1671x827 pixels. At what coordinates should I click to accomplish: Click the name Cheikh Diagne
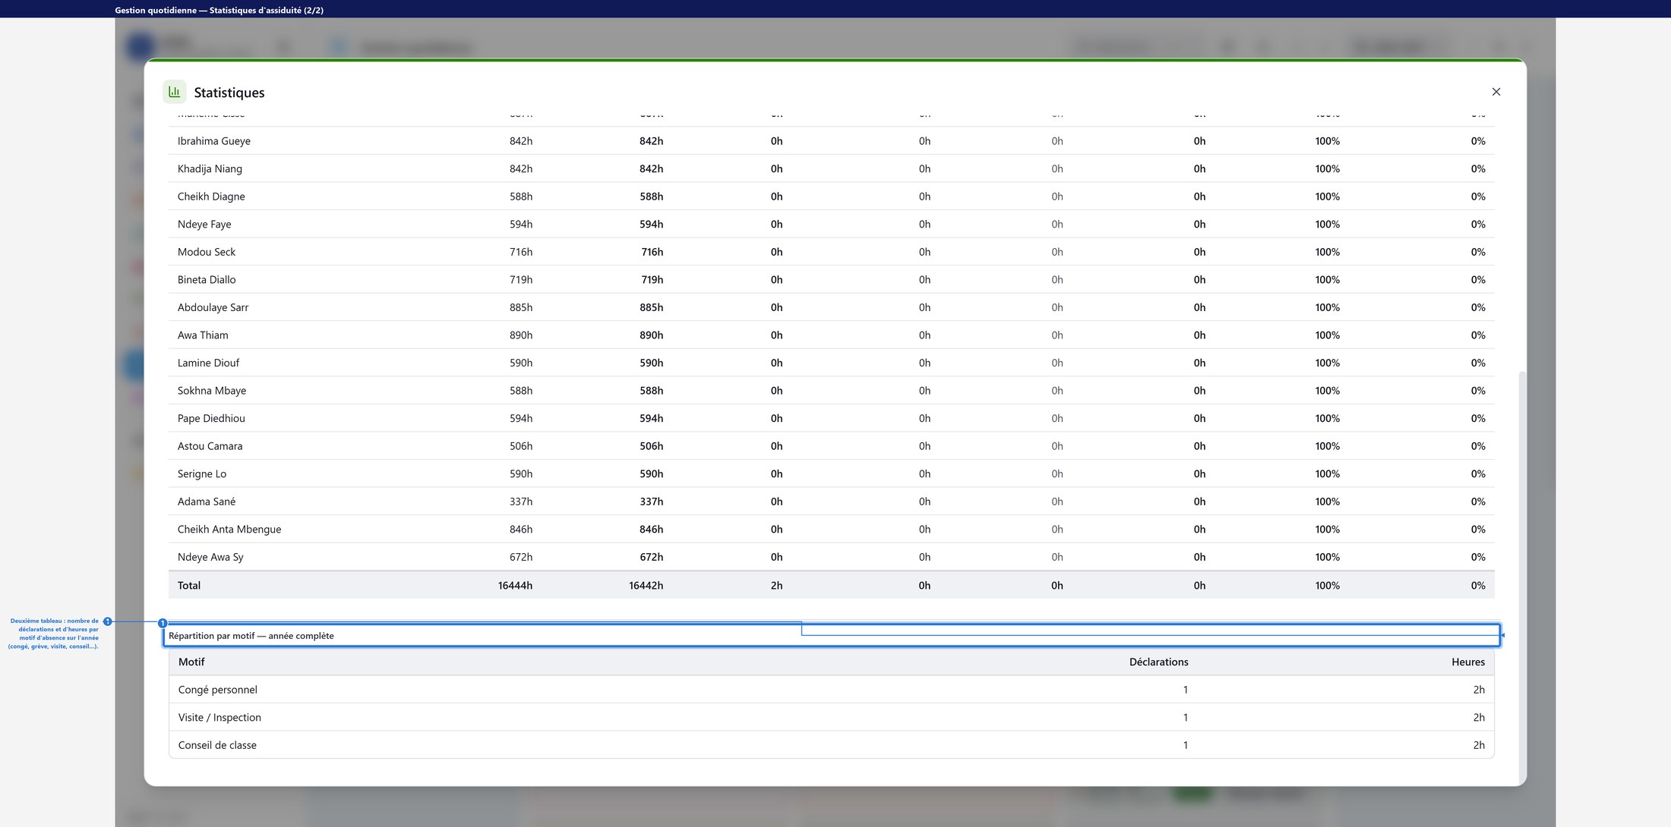(x=211, y=197)
